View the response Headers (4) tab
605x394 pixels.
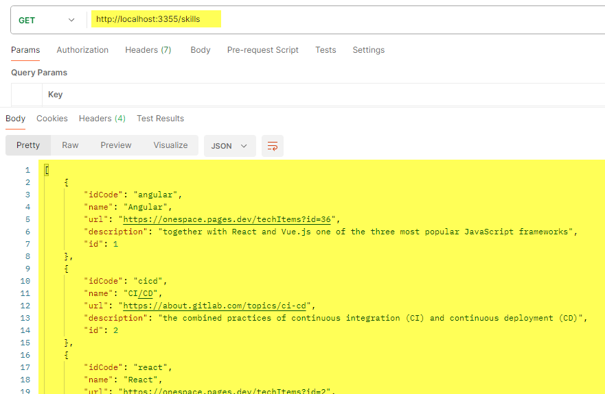click(x=102, y=119)
